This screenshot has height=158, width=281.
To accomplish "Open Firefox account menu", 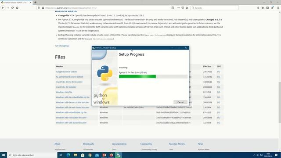I will tap(272, 8).
